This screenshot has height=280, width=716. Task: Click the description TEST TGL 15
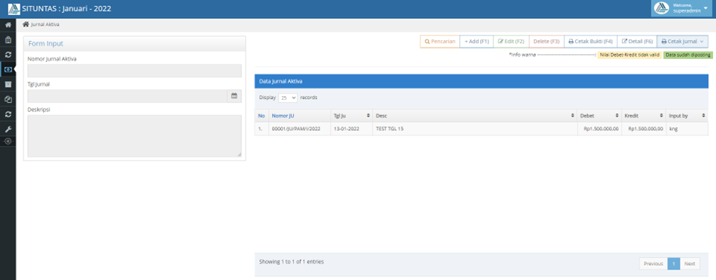(x=389, y=129)
